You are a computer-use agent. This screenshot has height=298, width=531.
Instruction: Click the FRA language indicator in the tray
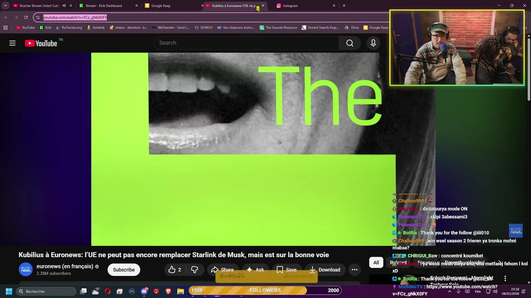pos(477,291)
